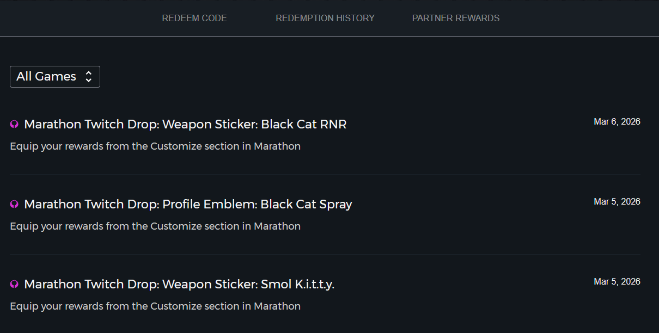
Task: Click the date on the Smol K.i.t.t.y. entry
Action: [617, 282]
